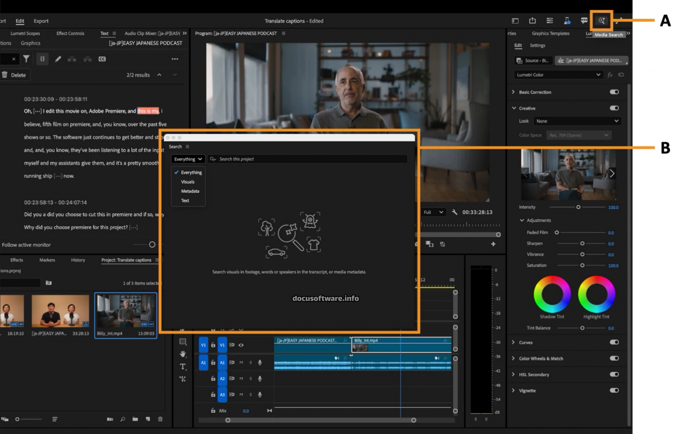The width and height of the screenshot is (675, 434).
Task: Select the pencil edit icon in transcript toolbar
Action: [58, 59]
